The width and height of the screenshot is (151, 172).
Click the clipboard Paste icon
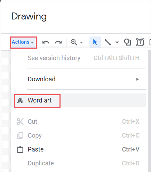[20, 149]
